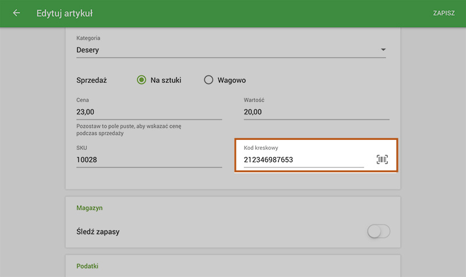Click the Kod kreskowy field label

click(x=261, y=148)
